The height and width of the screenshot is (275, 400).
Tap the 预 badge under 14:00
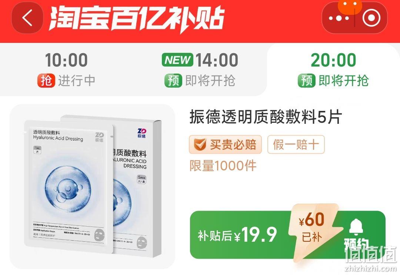[x=173, y=81]
